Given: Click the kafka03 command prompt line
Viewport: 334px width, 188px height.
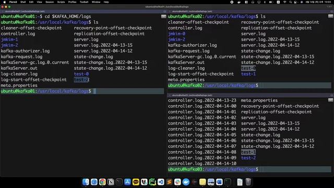Looking at the screenshot, I should tap(249, 169).
